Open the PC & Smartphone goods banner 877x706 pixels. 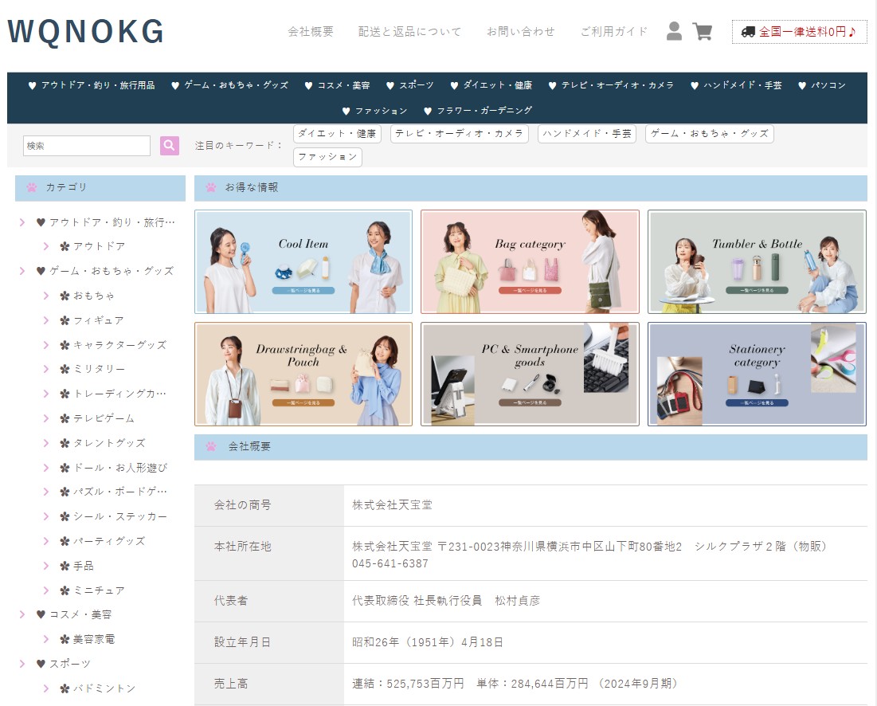(530, 375)
